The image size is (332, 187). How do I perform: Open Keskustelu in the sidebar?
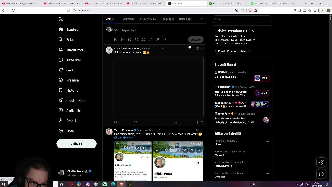point(71,60)
